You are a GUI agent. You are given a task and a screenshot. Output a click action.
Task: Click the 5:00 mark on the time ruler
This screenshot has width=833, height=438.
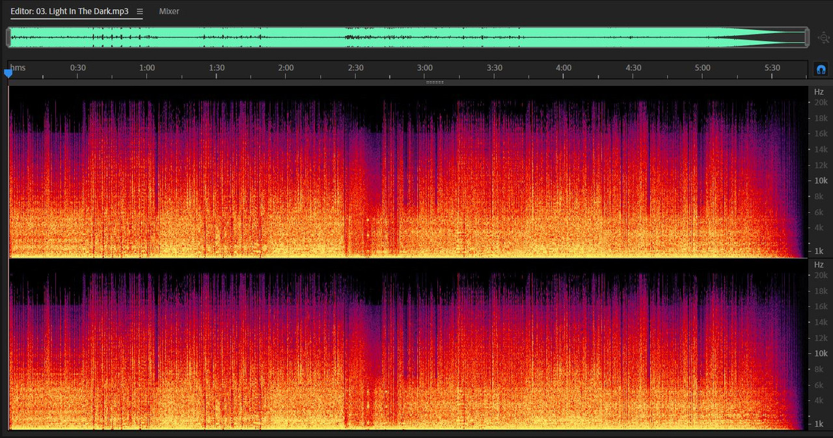coord(703,68)
